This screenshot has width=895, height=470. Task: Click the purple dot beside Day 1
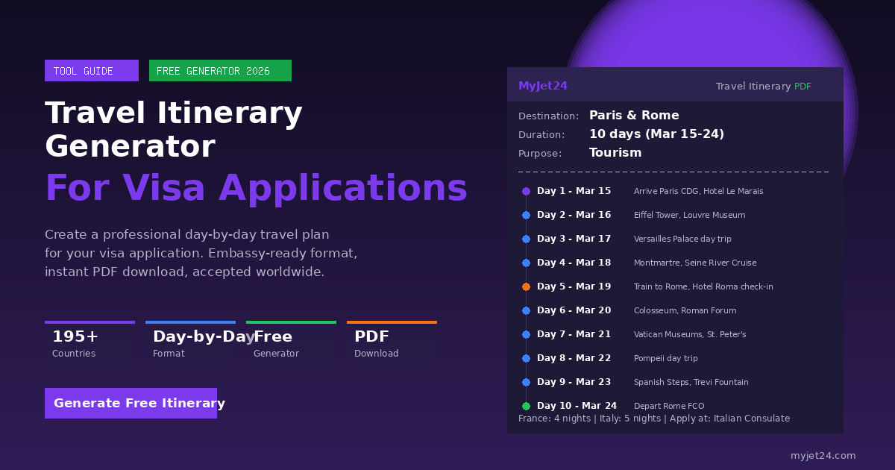click(x=526, y=191)
